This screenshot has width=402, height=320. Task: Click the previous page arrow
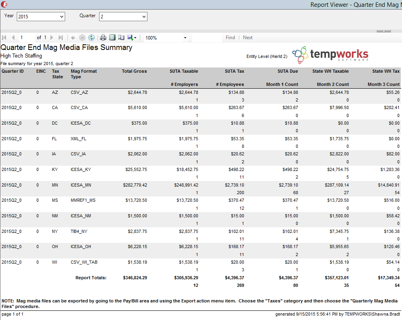click(13, 38)
